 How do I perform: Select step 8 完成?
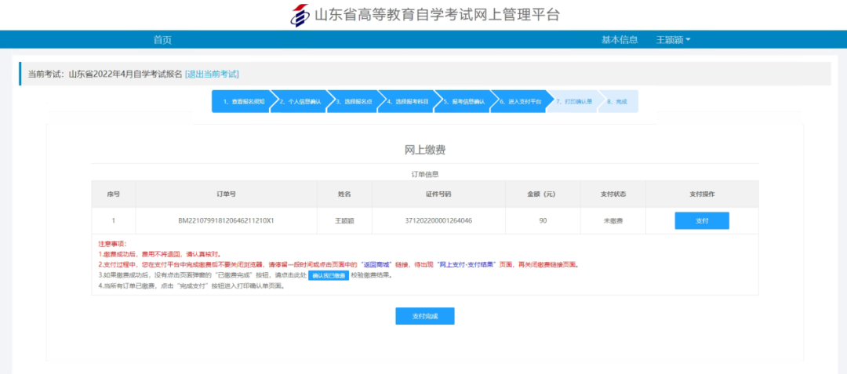619,101
